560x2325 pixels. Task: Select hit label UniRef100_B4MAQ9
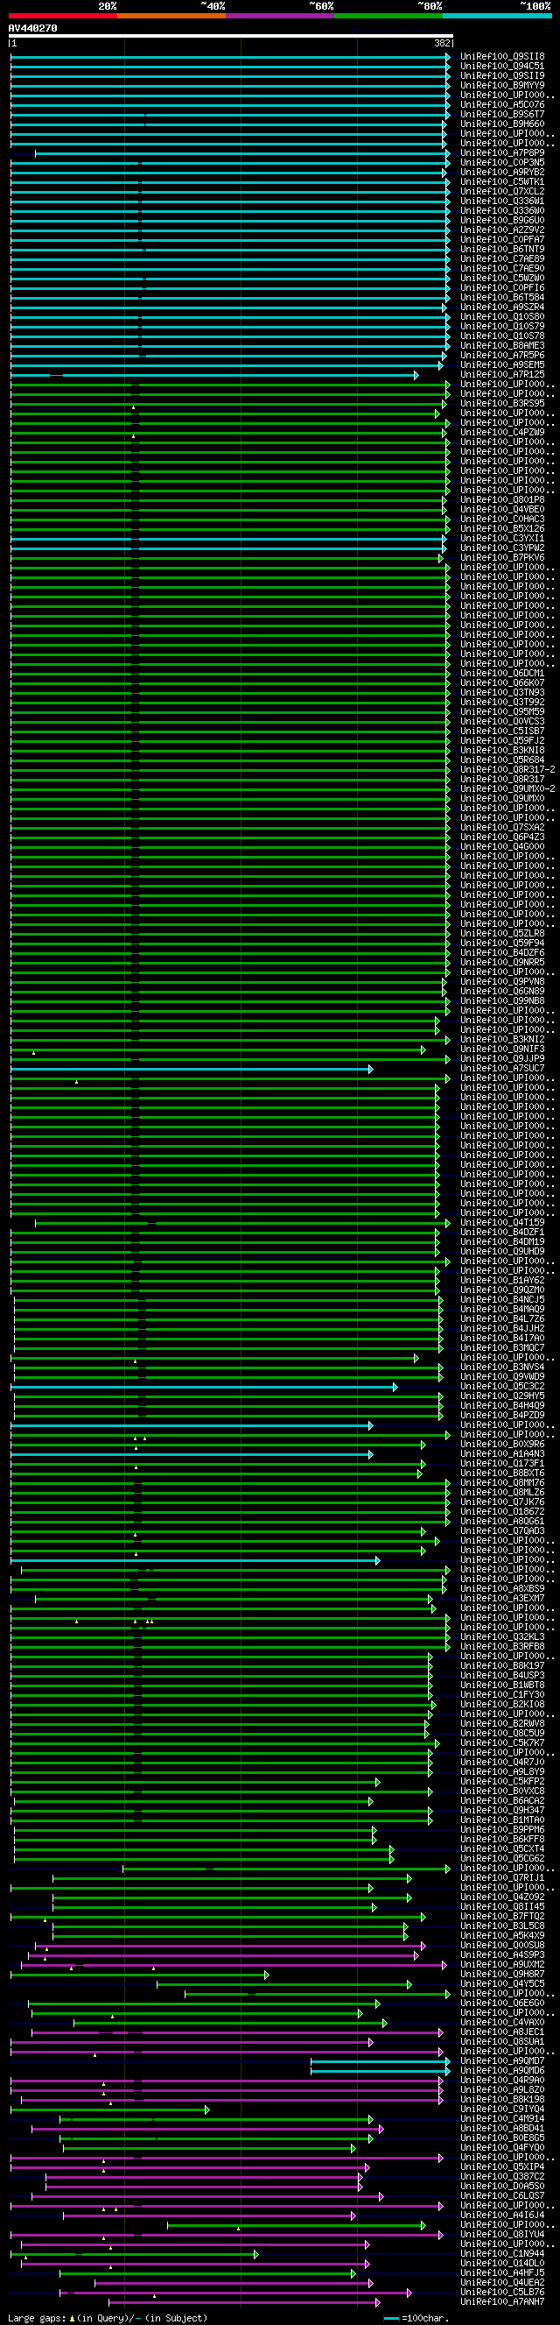(502, 1309)
